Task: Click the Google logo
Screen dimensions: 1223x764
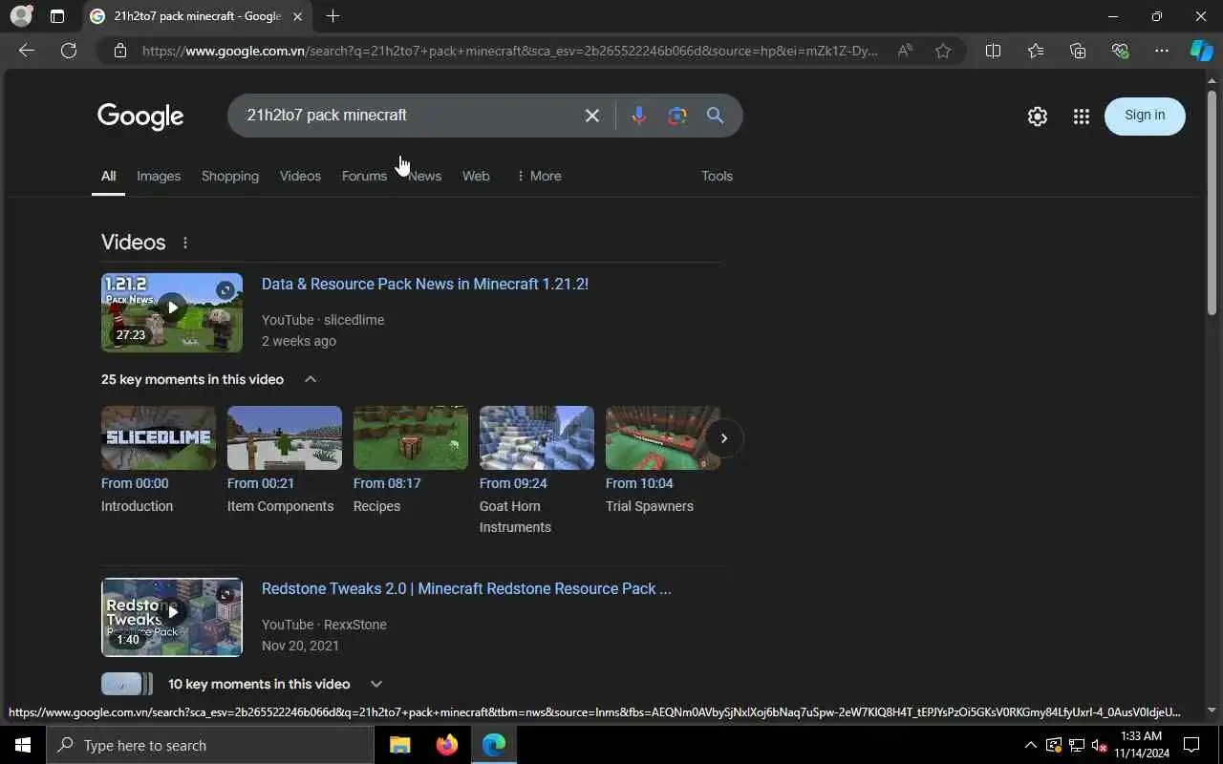Action: click(x=140, y=117)
